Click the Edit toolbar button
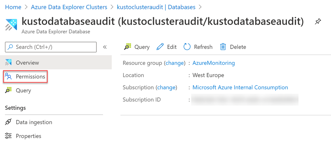 click(167, 47)
